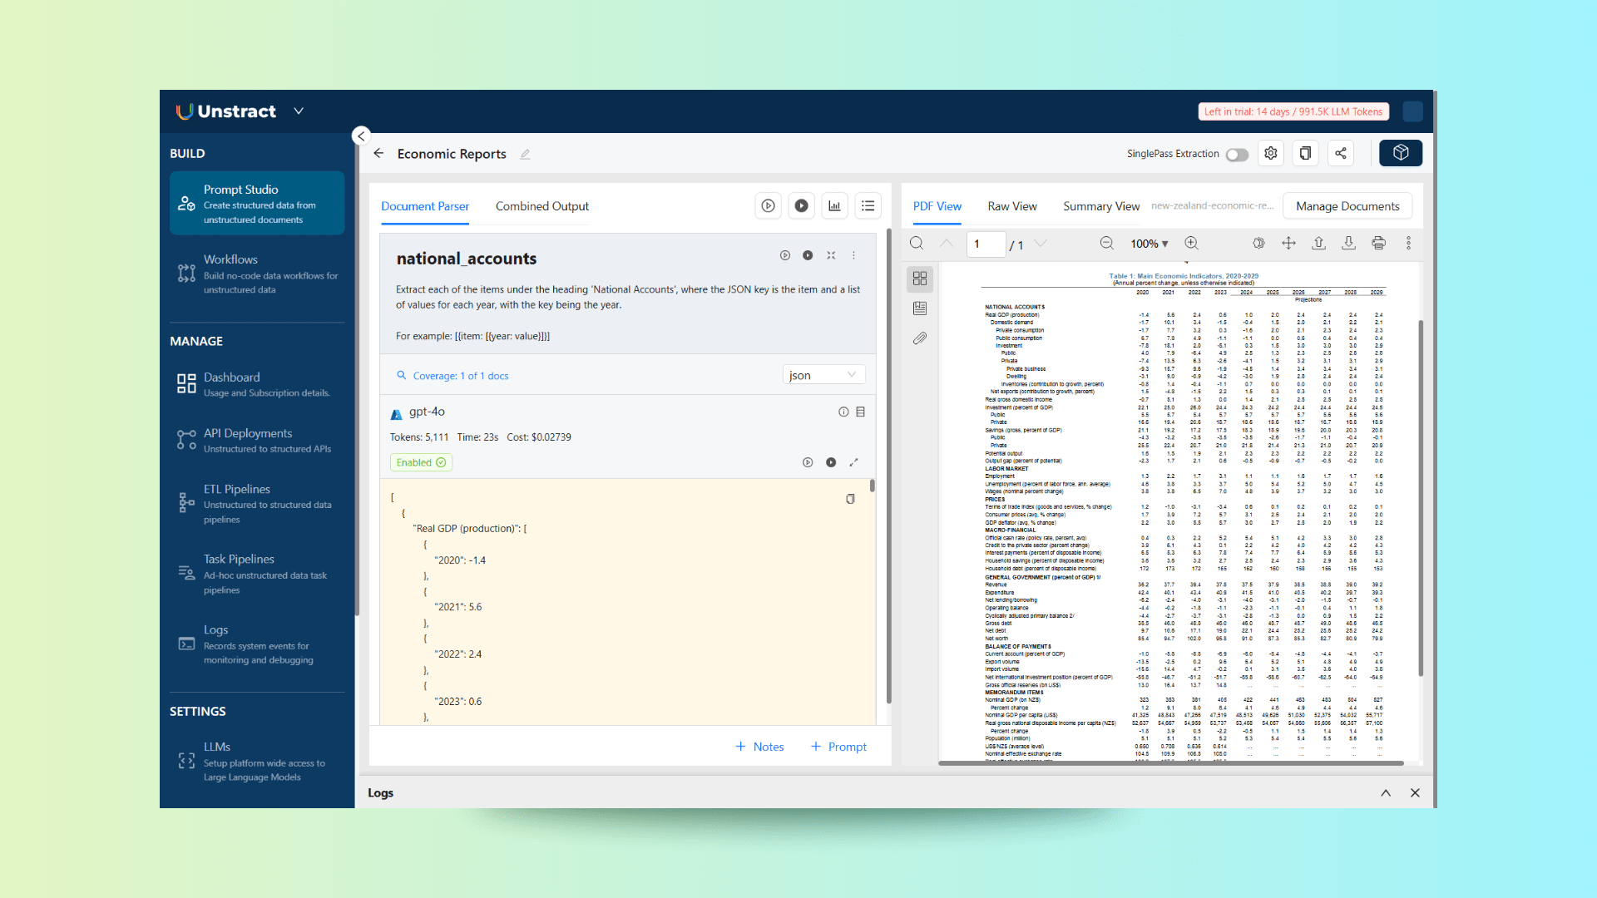Click the Manage Documents button
Screen dimensions: 1597x898
coord(1347,205)
